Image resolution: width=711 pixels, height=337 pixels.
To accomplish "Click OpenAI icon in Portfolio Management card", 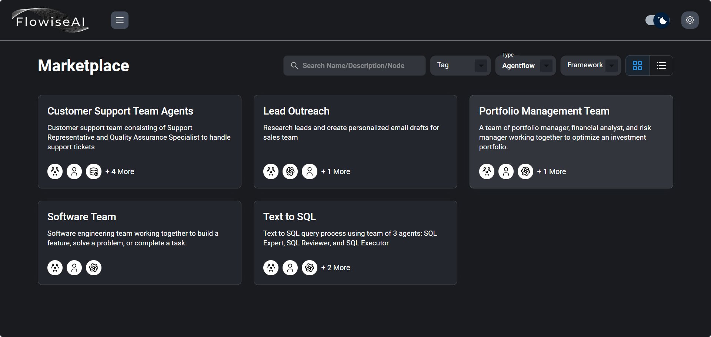I will [525, 171].
